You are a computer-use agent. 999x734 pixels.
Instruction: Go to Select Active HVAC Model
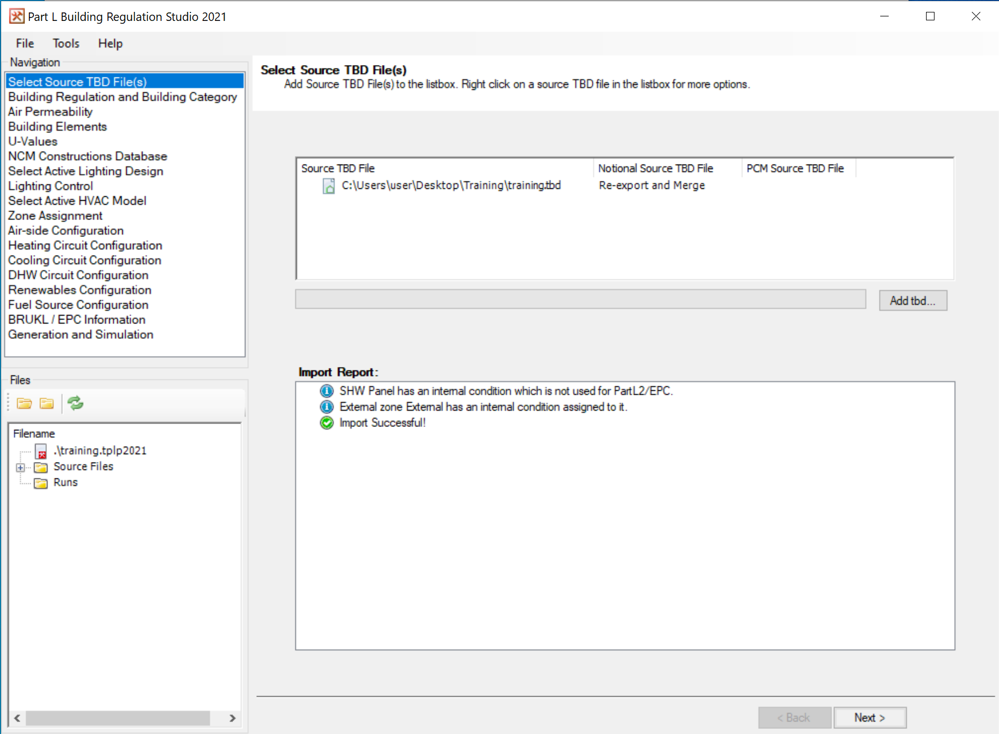77,201
